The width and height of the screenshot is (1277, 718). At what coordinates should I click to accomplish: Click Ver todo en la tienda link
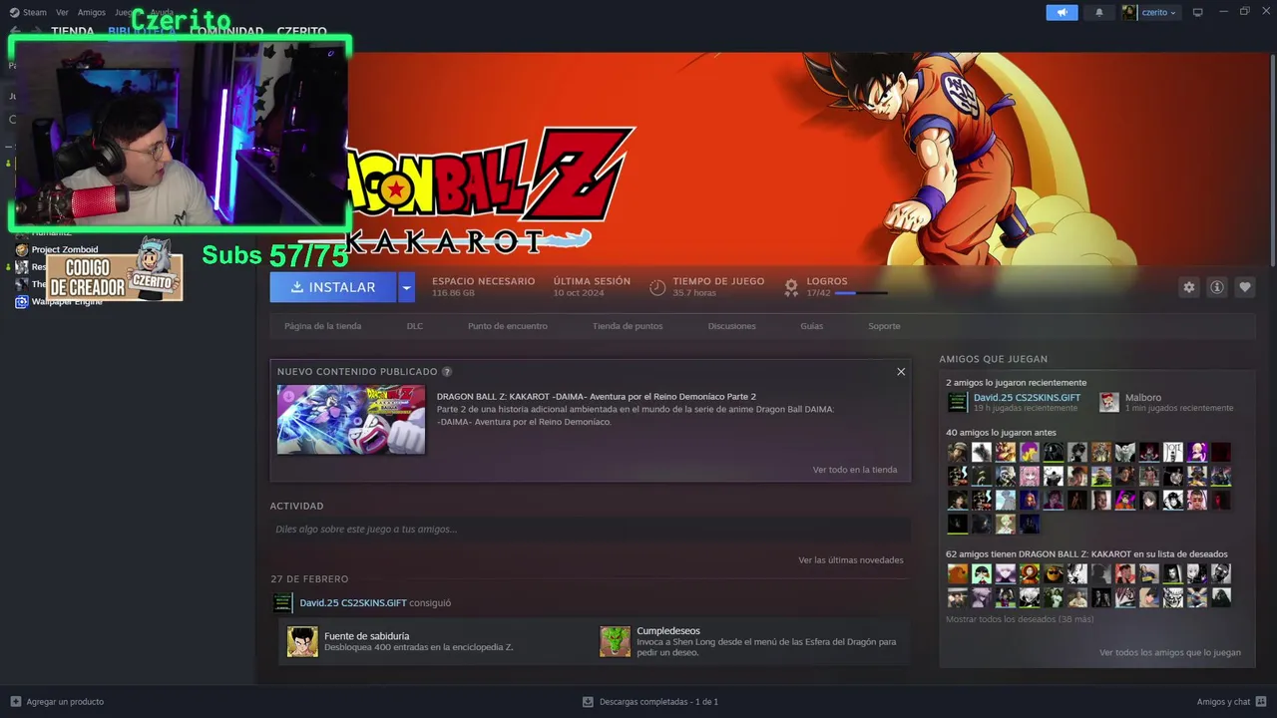click(x=855, y=470)
